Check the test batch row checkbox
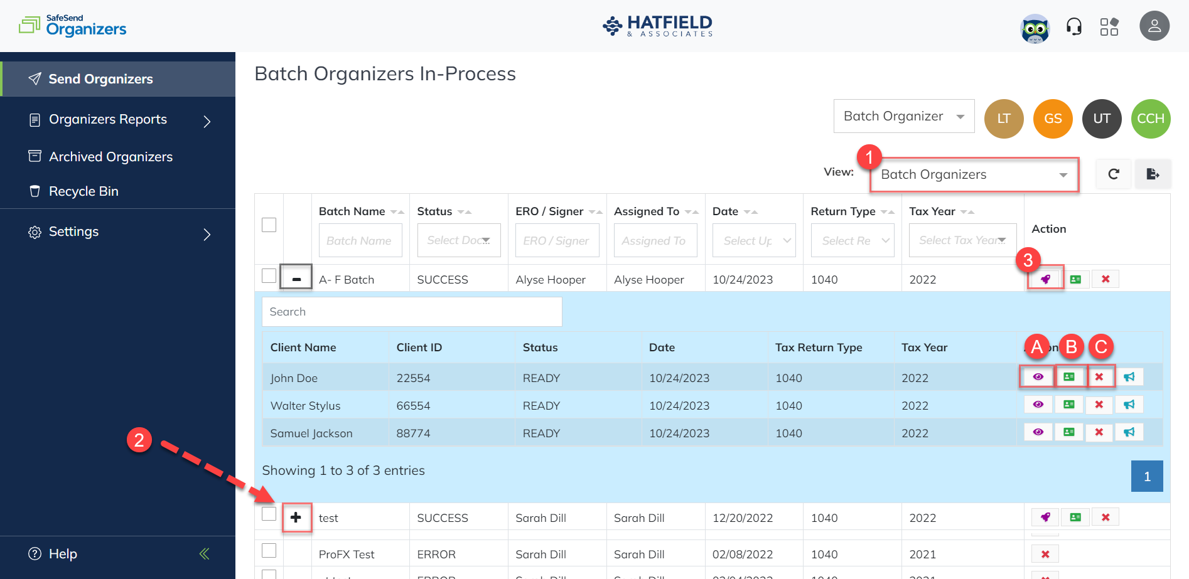The width and height of the screenshot is (1189, 579). click(269, 514)
